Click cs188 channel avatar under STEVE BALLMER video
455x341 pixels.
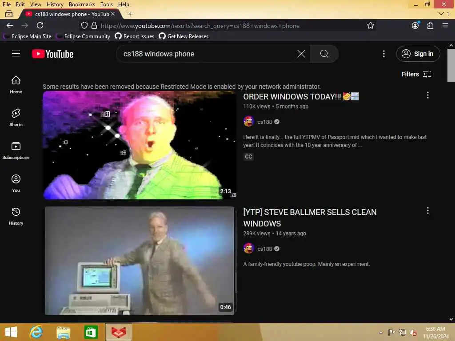249,249
